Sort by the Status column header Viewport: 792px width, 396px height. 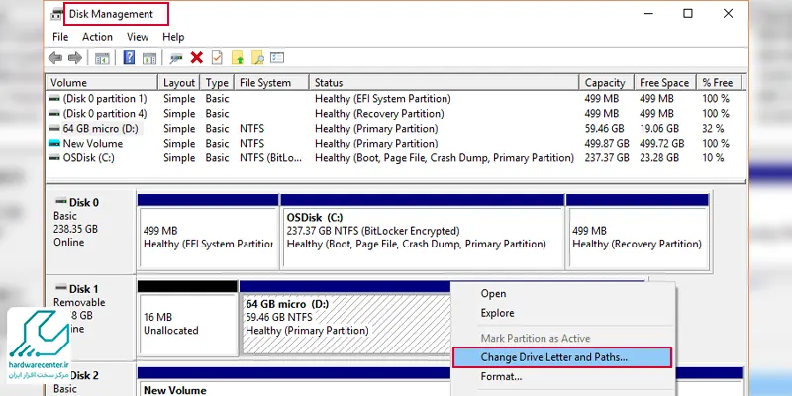tap(444, 83)
